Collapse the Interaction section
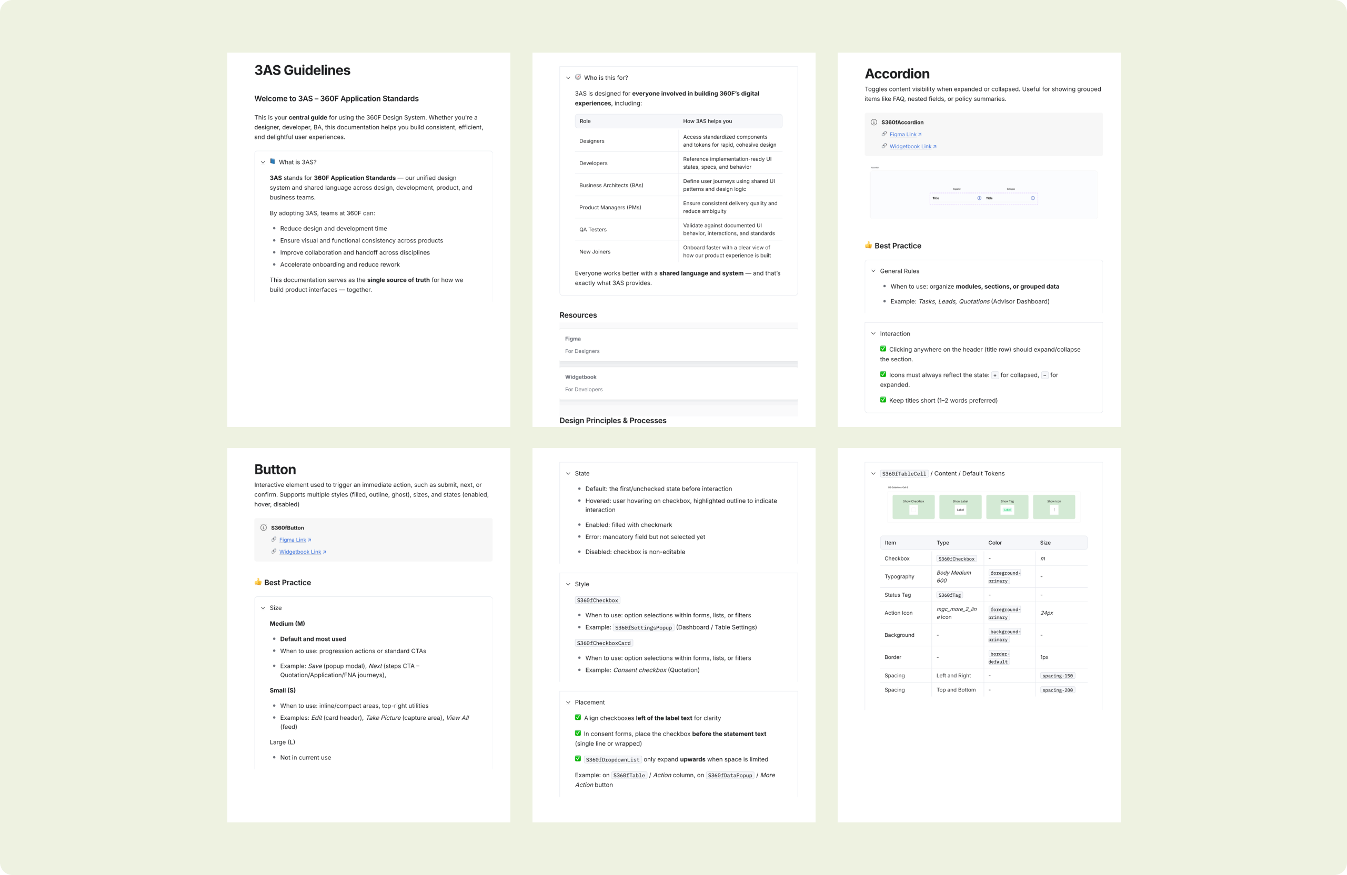 [873, 334]
